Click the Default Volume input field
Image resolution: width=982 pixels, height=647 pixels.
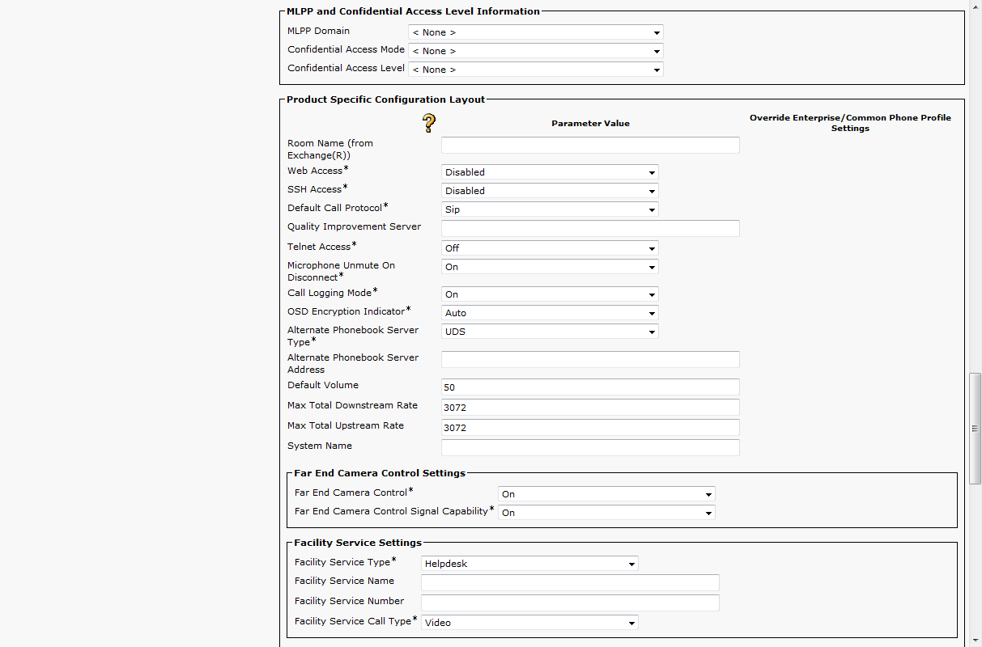point(590,387)
